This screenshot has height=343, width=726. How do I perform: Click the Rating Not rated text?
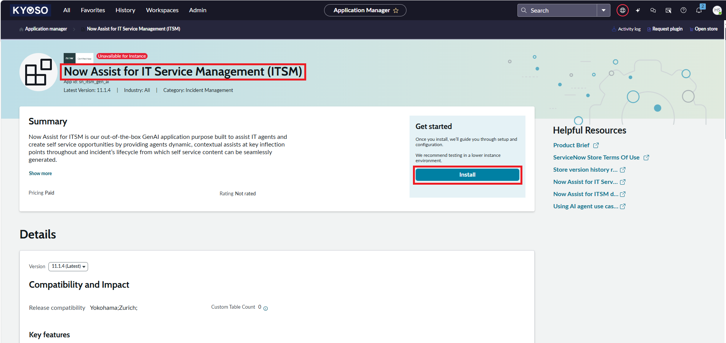238,194
